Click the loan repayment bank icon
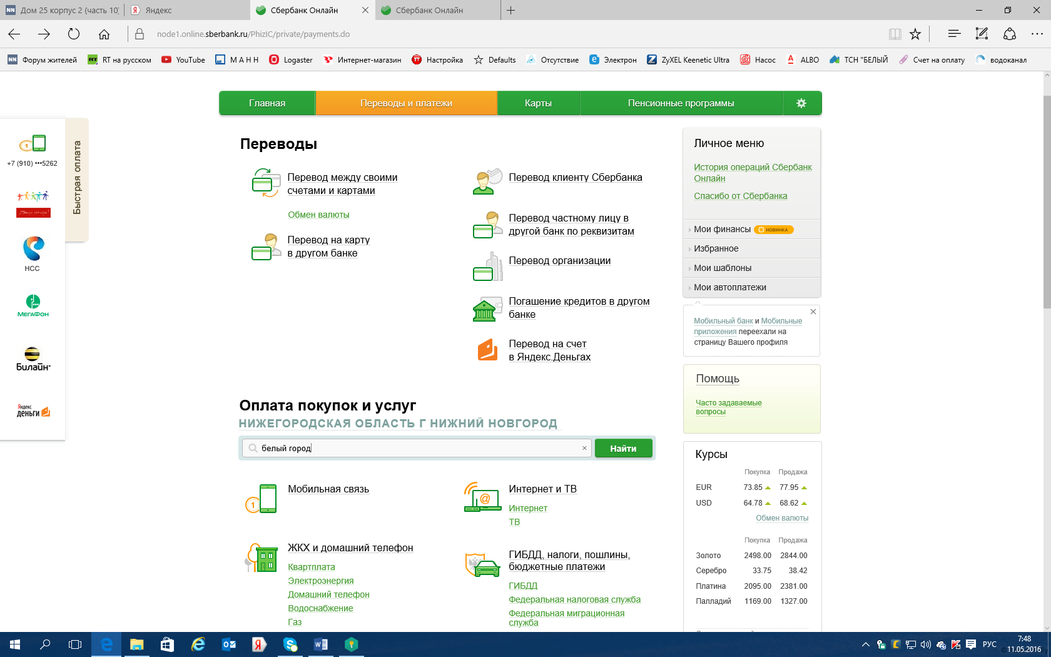1051x657 pixels. pyautogui.click(x=487, y=309)
